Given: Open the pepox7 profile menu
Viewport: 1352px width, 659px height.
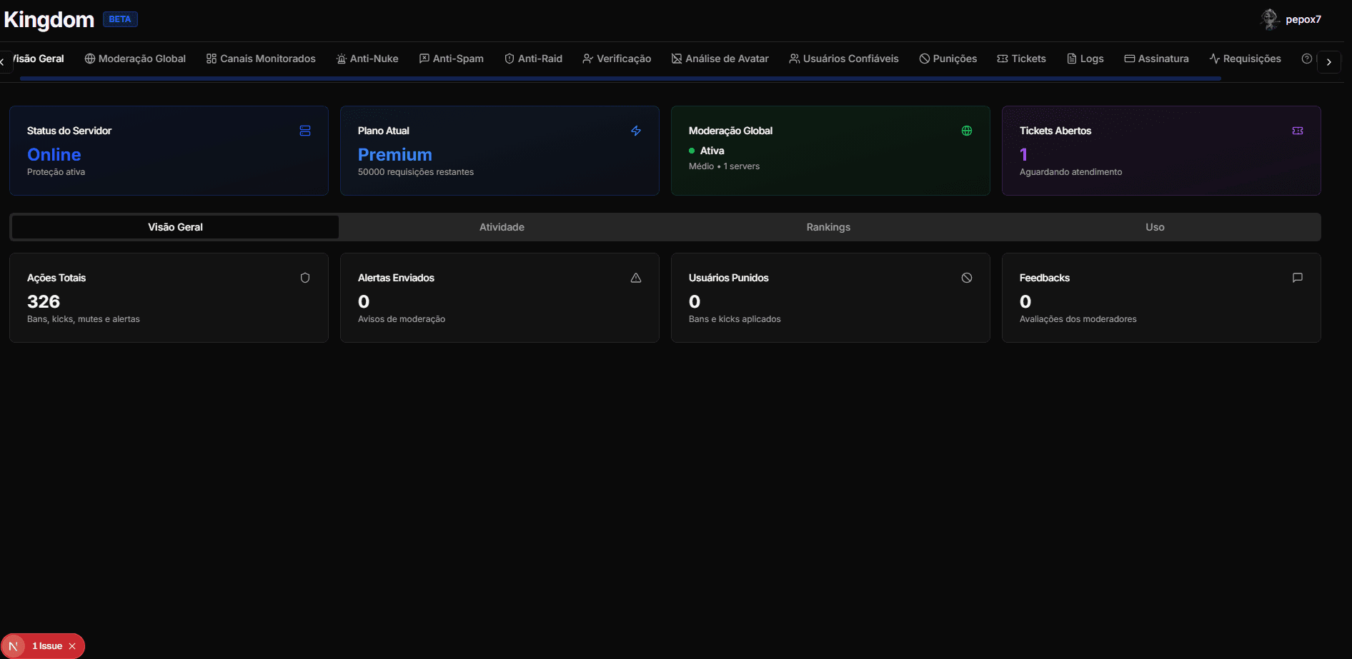Looking at the screenshot, I should (1291, 19).
